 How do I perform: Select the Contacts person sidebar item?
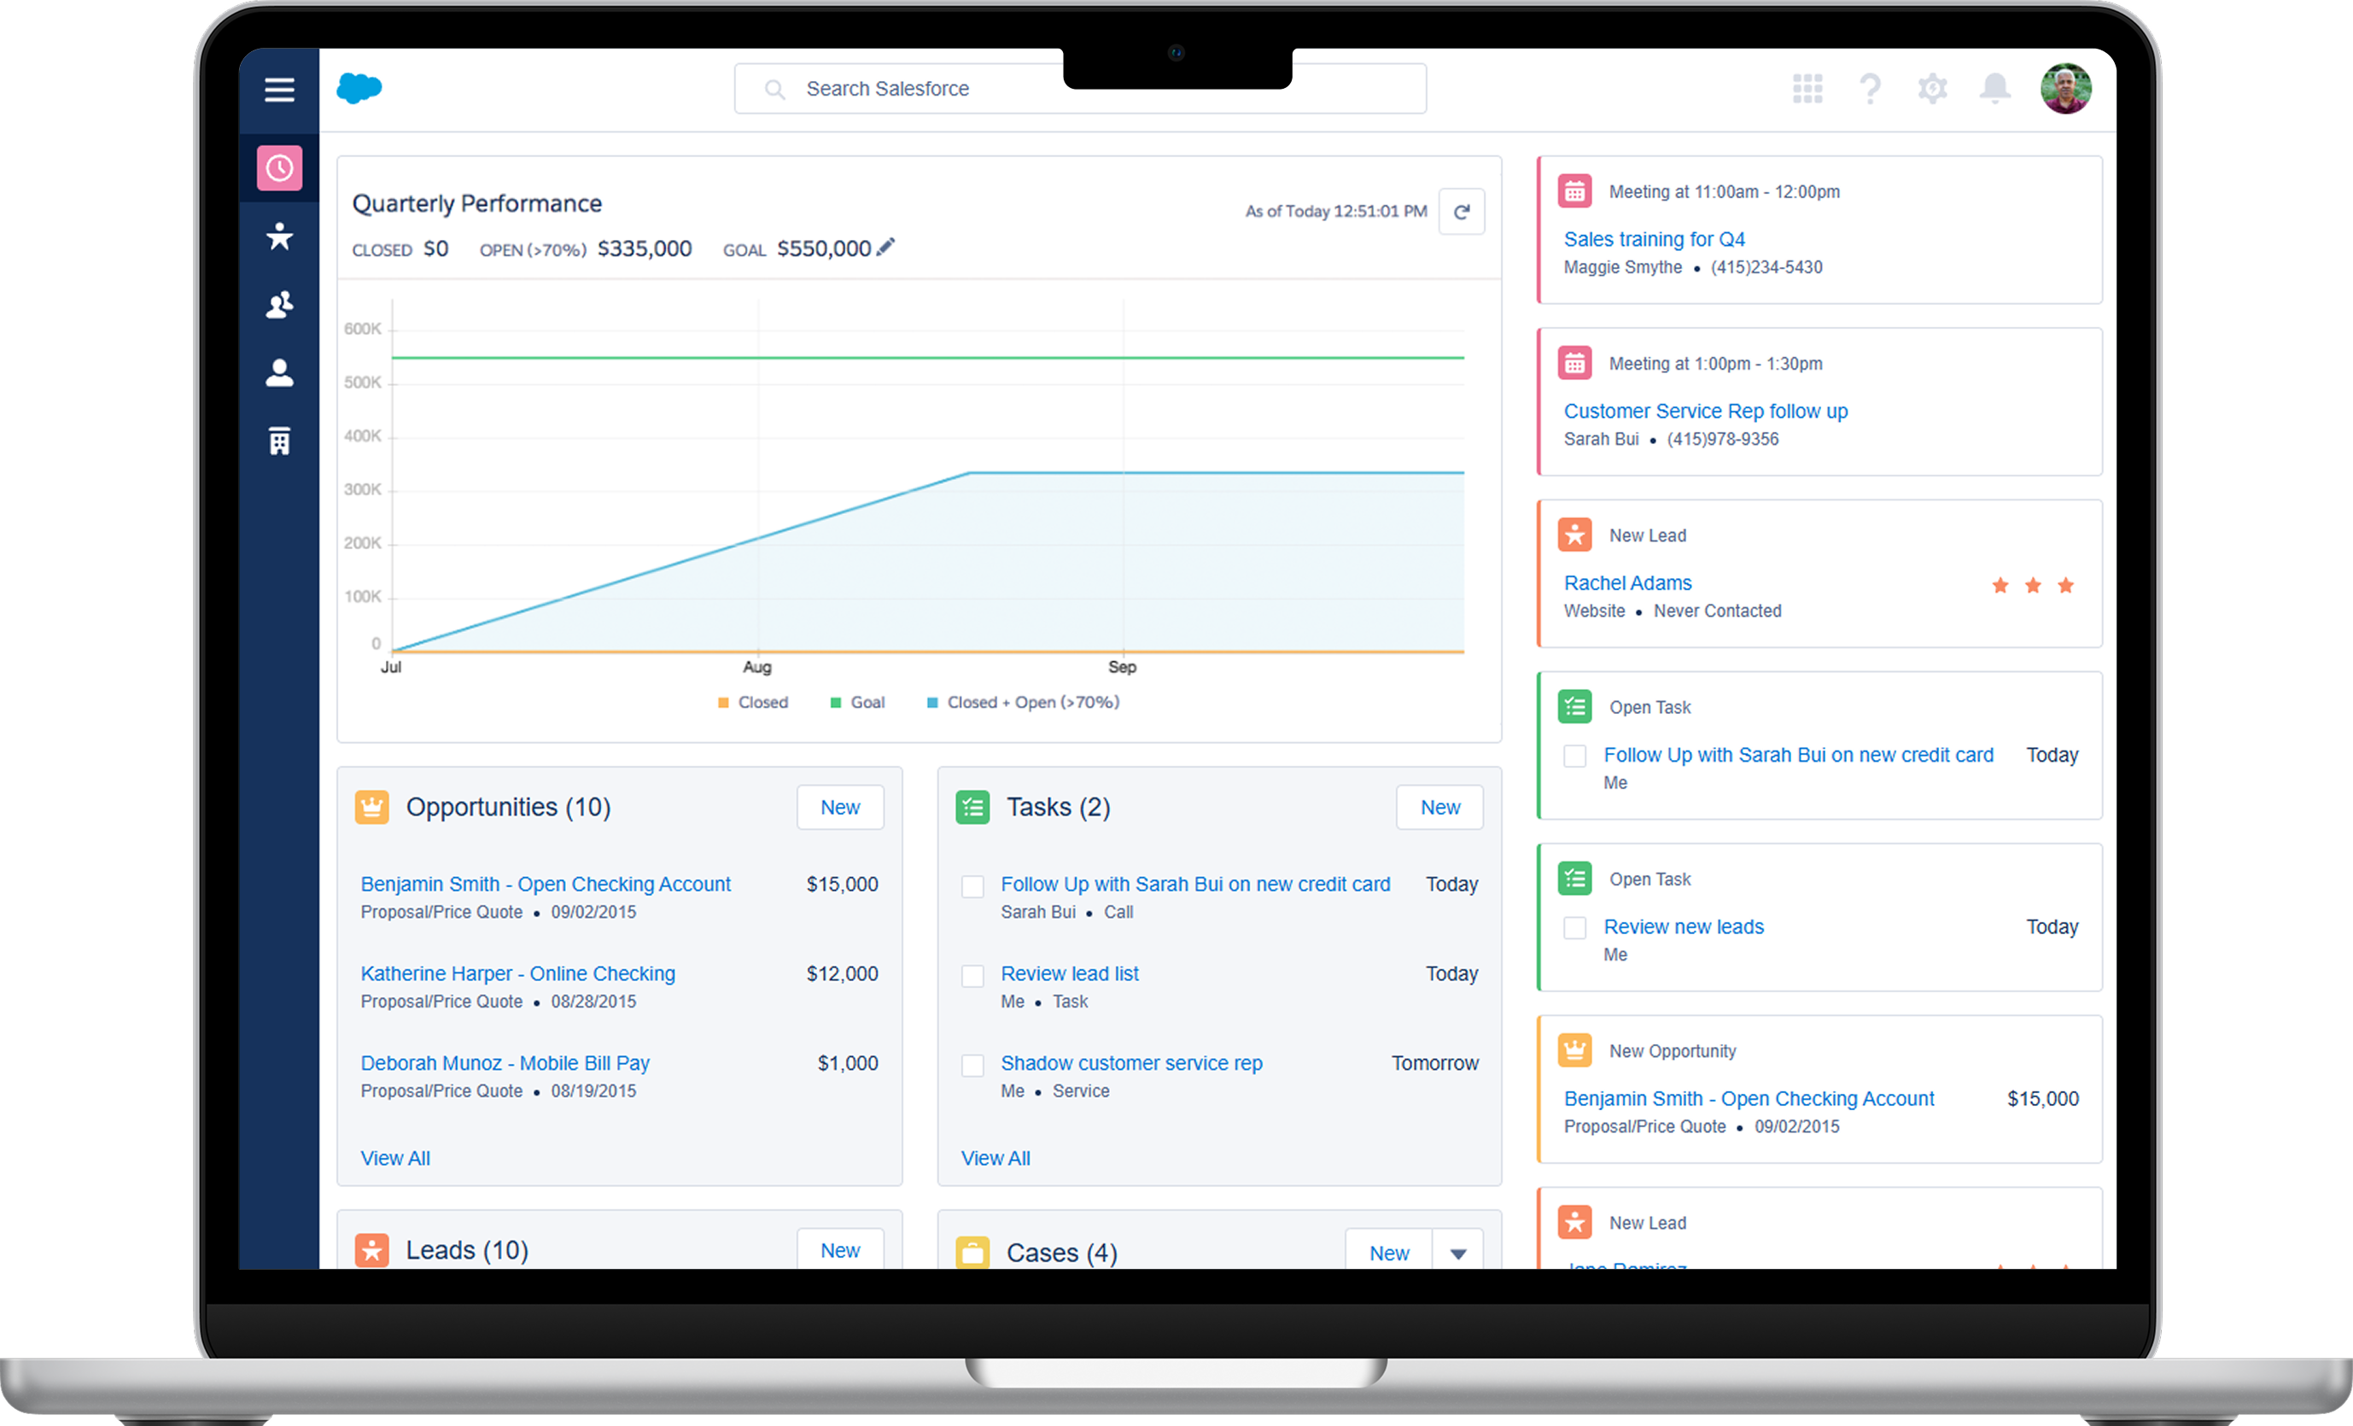[x=279, y=372]
